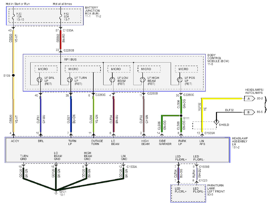Click the S111 splice dot
Screen dimensions: 269x205
point(181,115)
